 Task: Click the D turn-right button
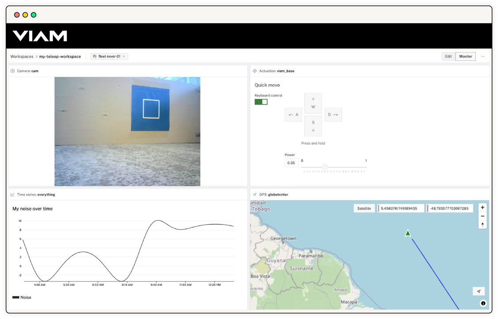[333, 115]
